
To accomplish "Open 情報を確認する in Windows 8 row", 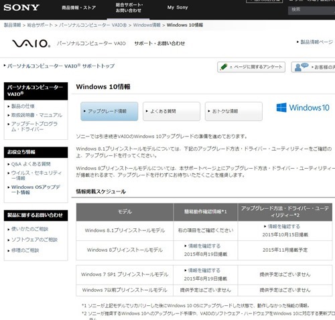I will pos(204,246).
